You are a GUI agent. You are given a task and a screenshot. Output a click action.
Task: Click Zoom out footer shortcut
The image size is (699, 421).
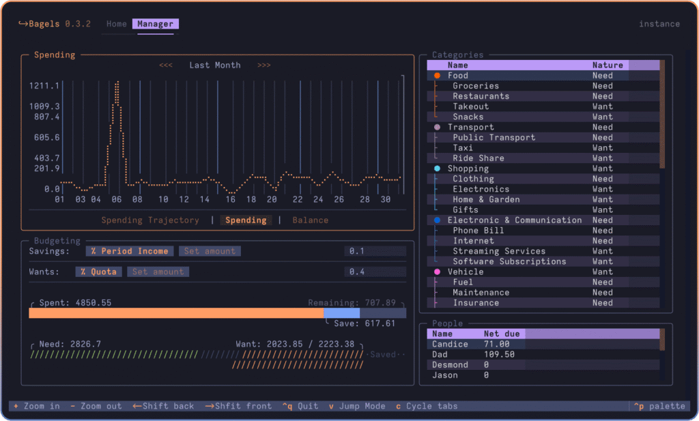tap(96, 406)
